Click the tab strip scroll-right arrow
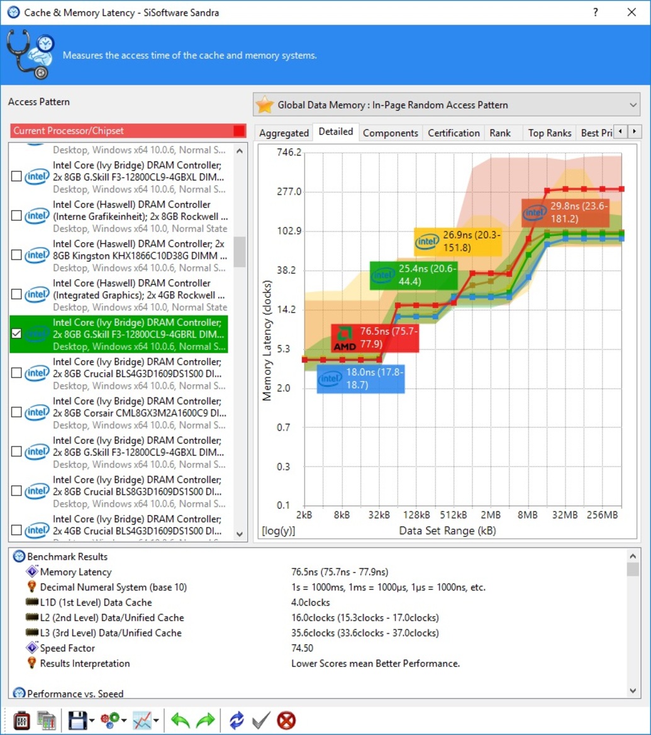651x735 pixels. coord(635,131)
